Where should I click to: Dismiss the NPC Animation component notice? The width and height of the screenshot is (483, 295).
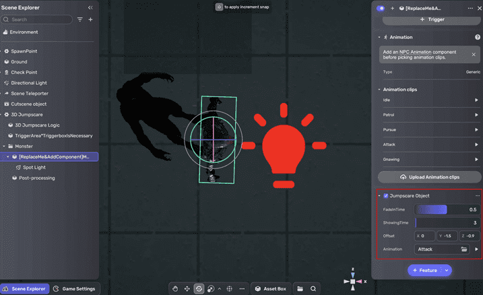474,55
